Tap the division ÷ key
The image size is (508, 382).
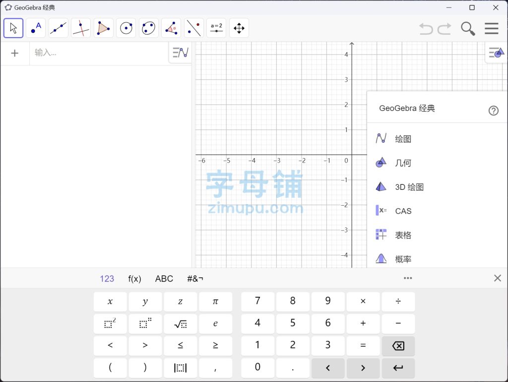coord(398,302)
